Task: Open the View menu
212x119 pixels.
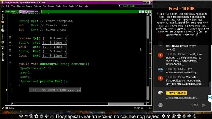Action: click(x=13, y=6)
